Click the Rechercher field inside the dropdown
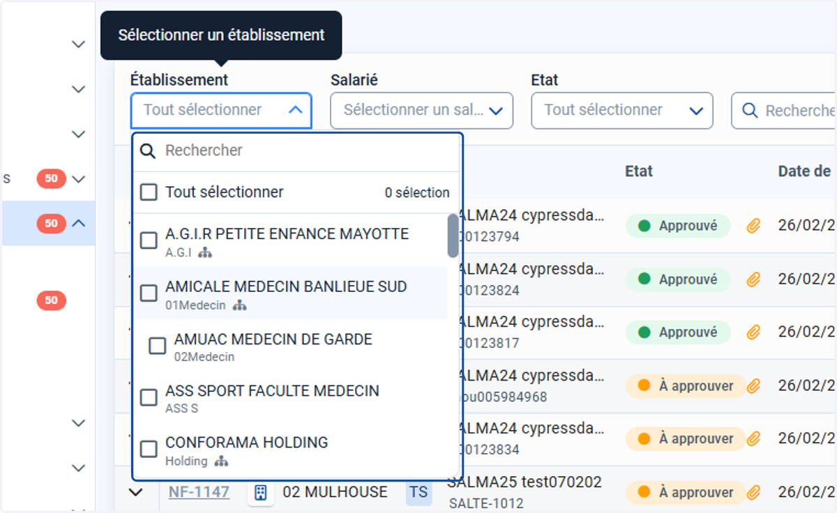This screenshot has width=837, height=513. (x=296, y=151)
